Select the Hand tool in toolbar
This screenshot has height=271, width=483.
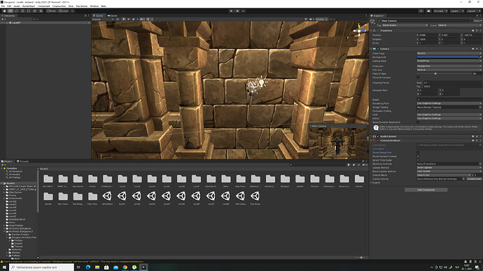4,10
